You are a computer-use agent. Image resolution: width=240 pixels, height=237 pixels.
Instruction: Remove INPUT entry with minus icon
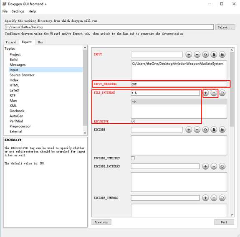(x=197, y=54)
